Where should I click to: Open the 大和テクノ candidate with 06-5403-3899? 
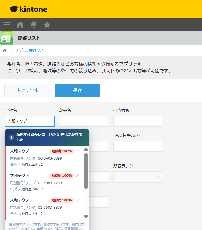(x=44, y=158)
